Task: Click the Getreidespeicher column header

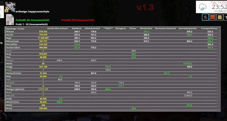Action: click(x=189, y=29)
